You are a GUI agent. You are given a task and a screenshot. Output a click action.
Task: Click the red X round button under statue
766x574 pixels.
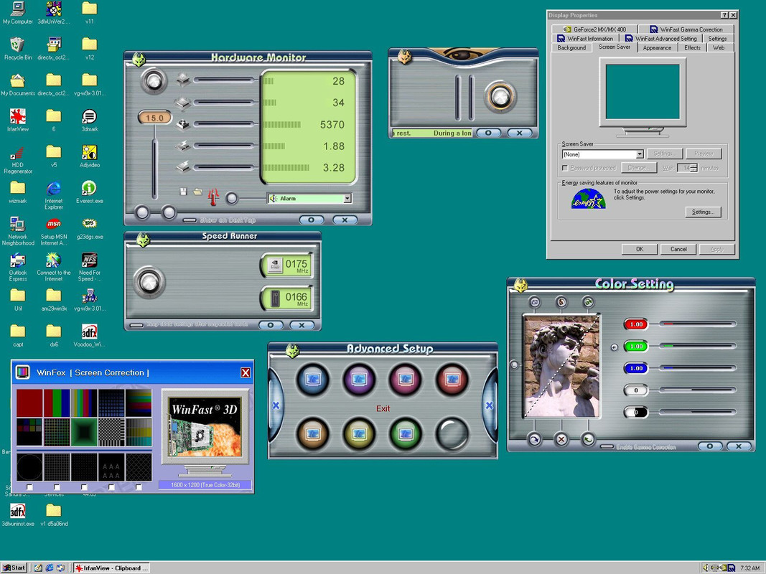(x=561, y=440)
